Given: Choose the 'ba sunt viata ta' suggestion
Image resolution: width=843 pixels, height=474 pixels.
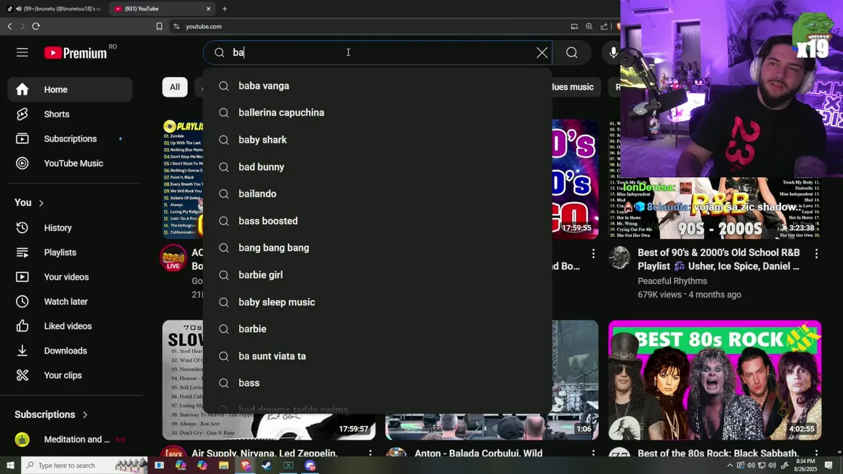Looking at the screenshot, I should coord(377,355).
